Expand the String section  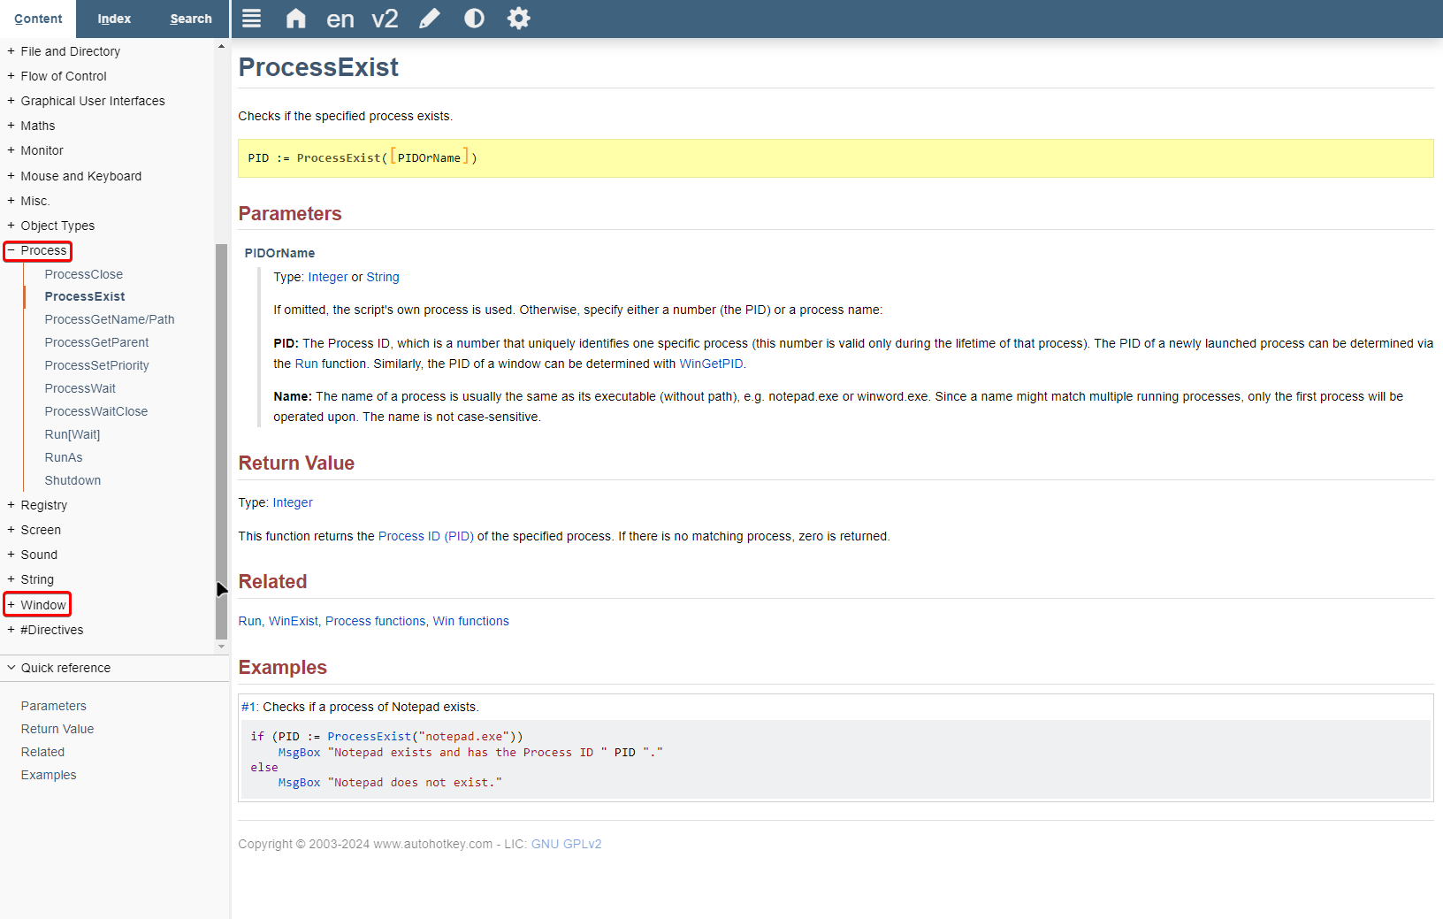pos(37,579)
